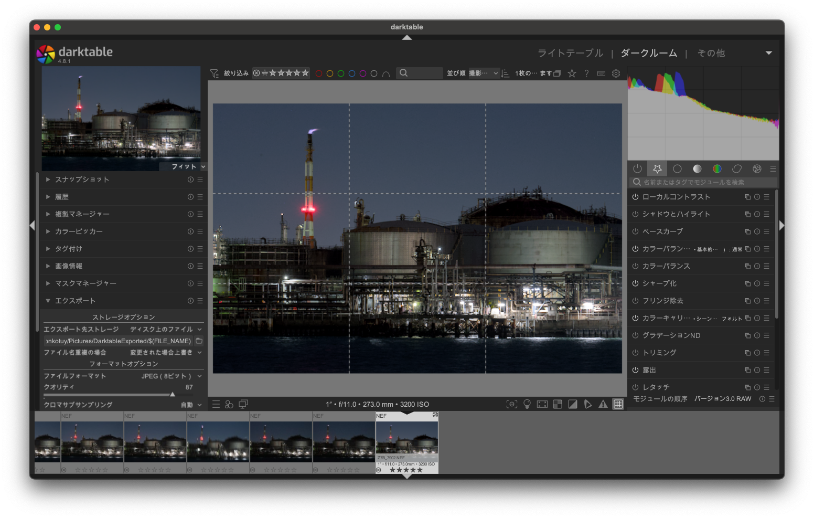Viewport: 814px width, 518px height.
Task: Show the favorites star module group
Action: [x=657, y=168]
